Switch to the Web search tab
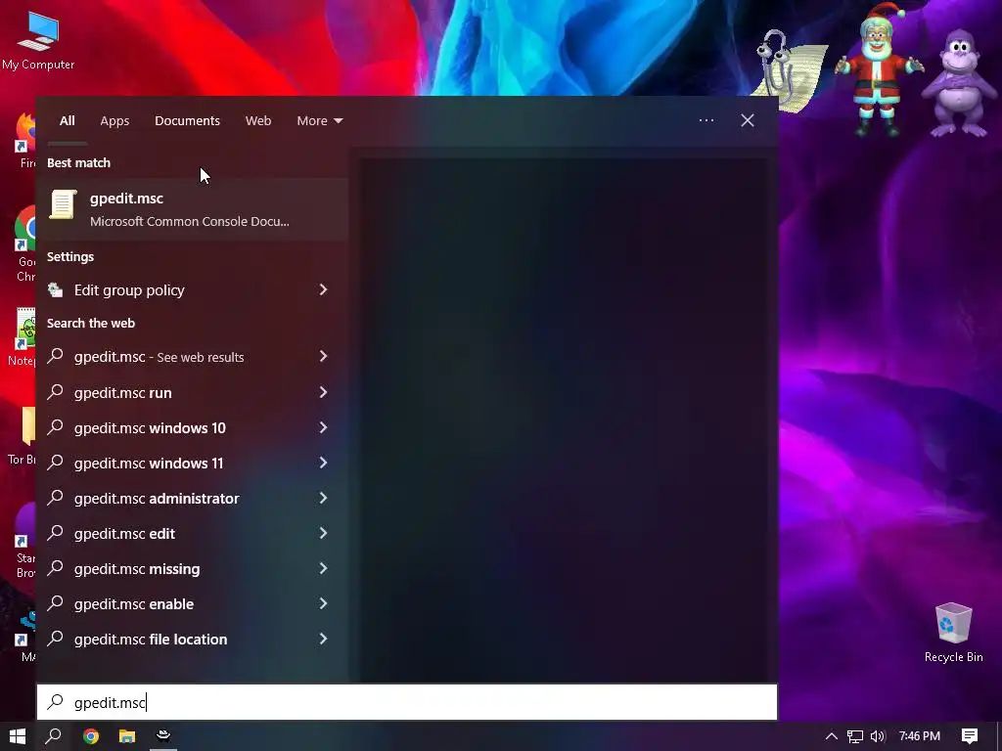 (258, 120)
